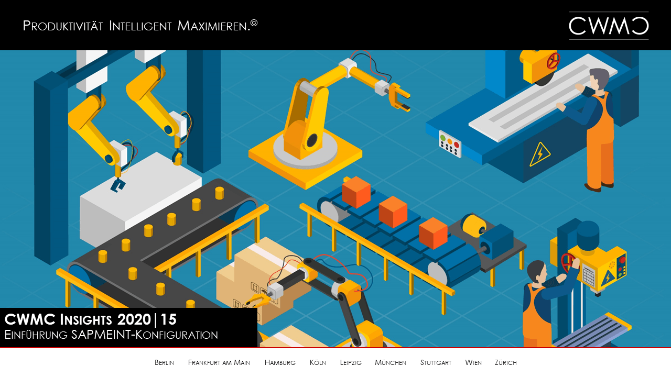Click the CWMC logo top right
Screen dimensions: 671x377
(608, 25)
